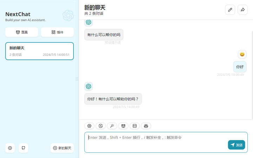This screenshot has height=158, width=253.
Task: Click the timestamp under the user message 你好
Action: point(231,75)
